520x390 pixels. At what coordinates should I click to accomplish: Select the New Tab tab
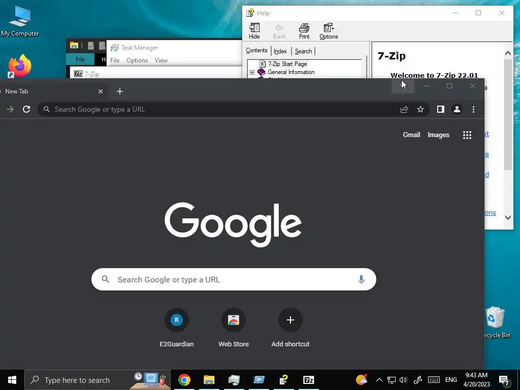[50, 91]
